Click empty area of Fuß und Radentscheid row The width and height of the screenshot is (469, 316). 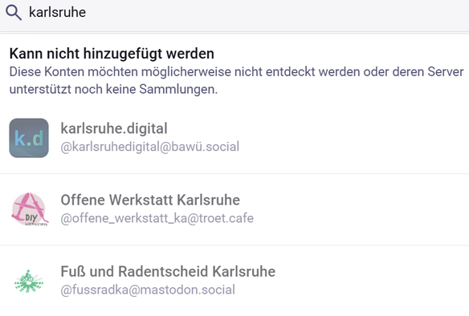[371, 281]
